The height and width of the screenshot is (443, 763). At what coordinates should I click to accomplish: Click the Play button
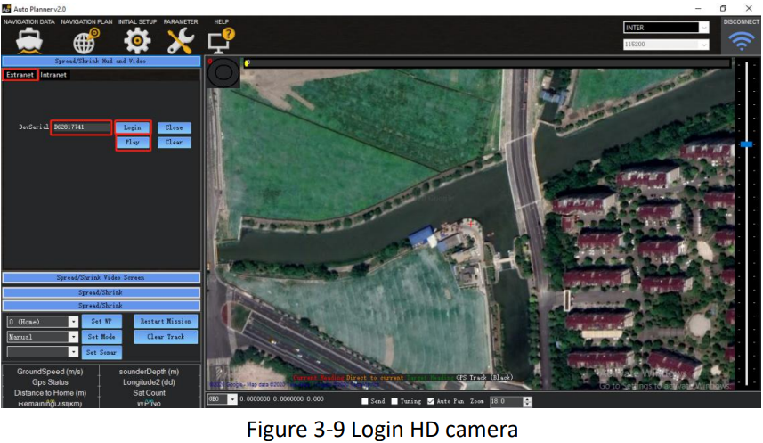[x=133, y=143]
